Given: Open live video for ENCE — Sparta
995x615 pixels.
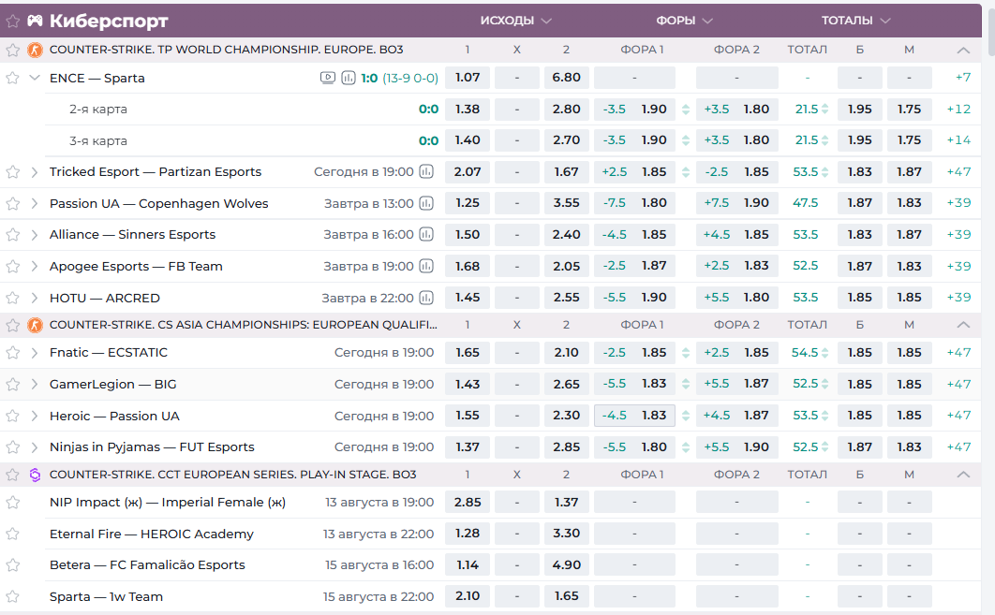Looking at the screenshot, I should [x=327, y=78].
